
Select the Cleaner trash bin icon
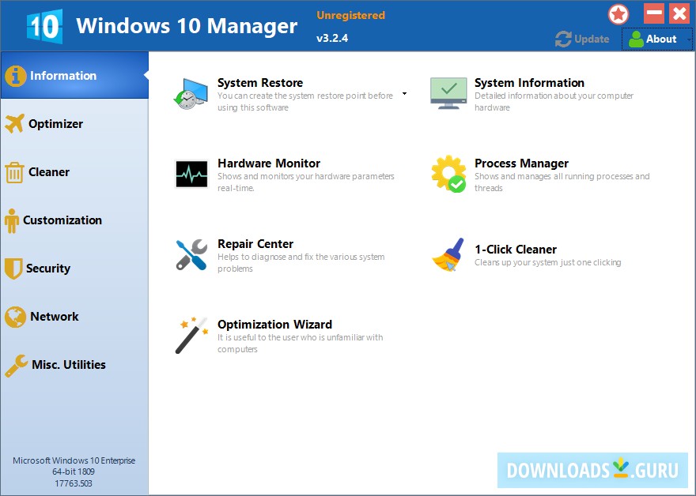click(x=17, y=171)
